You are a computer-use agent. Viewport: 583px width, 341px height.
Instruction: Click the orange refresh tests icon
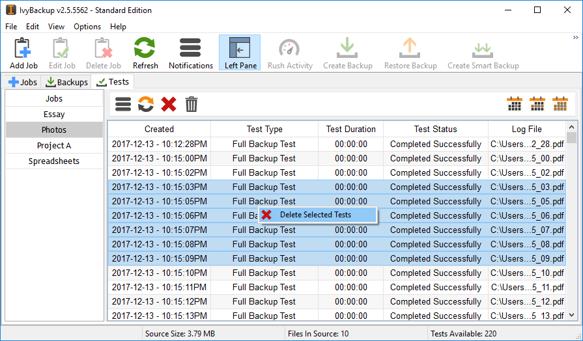[x=146, y=104]
